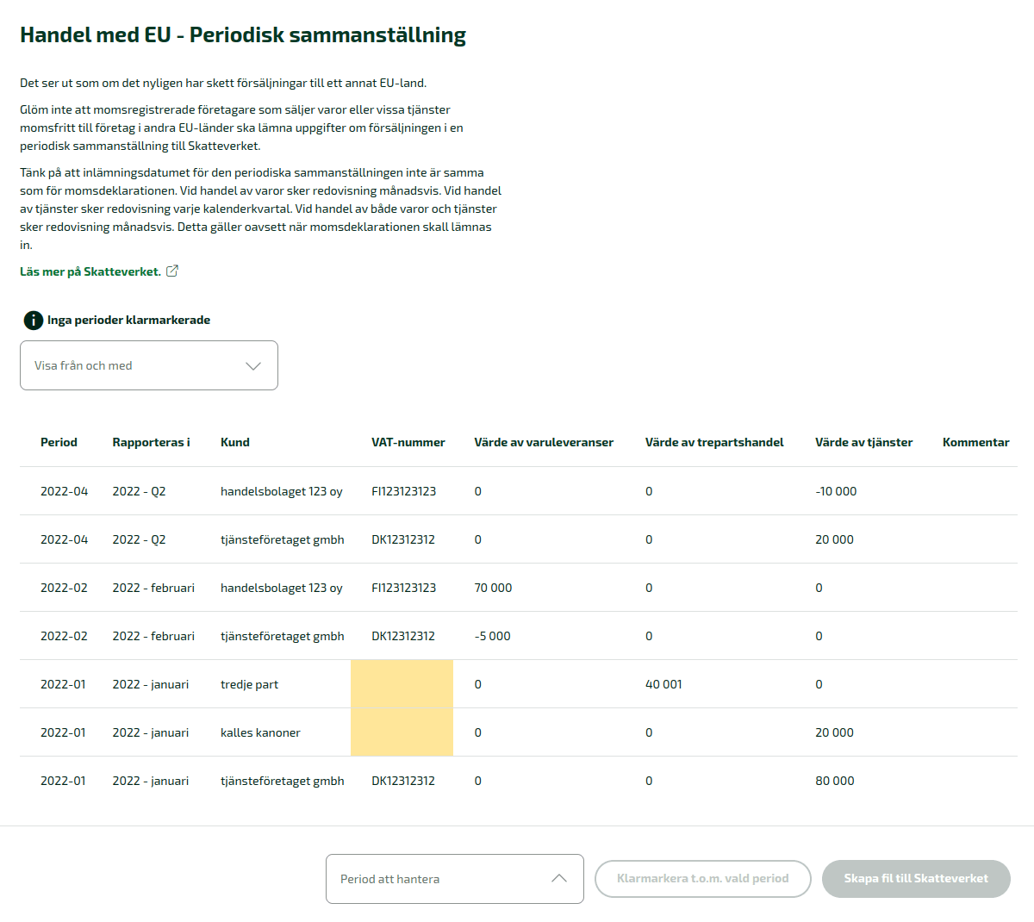Select the -5 000 varuleveranser value

(492, 636)
